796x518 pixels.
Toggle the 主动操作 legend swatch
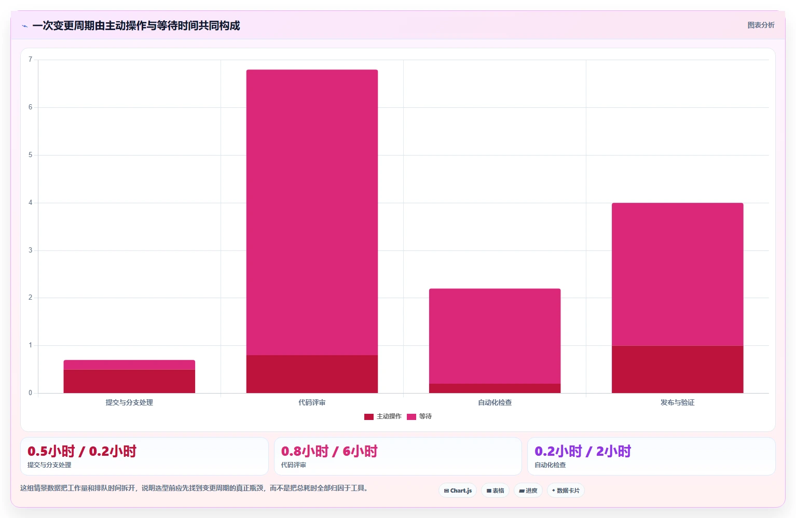(x=369, y=417)
